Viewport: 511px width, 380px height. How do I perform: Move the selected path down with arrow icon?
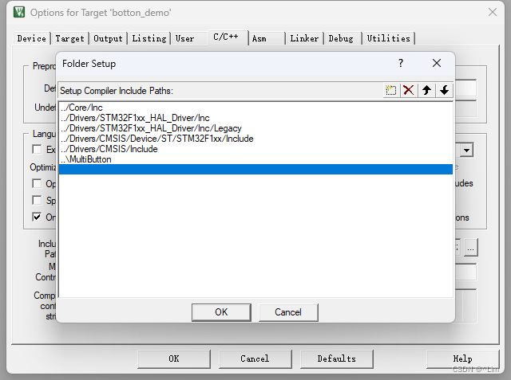click(x=444, y=90)
